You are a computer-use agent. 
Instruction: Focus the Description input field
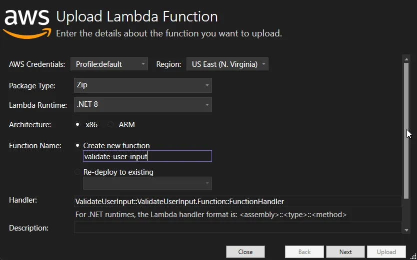[x=237, y=228]
